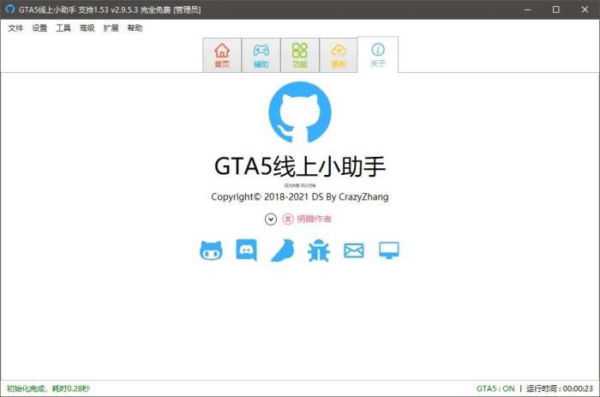The width and height of the screenshot is (600, 397).
Task: Switch to the cloud update tab
Action: pyautogui.click(x=339, y=55)
